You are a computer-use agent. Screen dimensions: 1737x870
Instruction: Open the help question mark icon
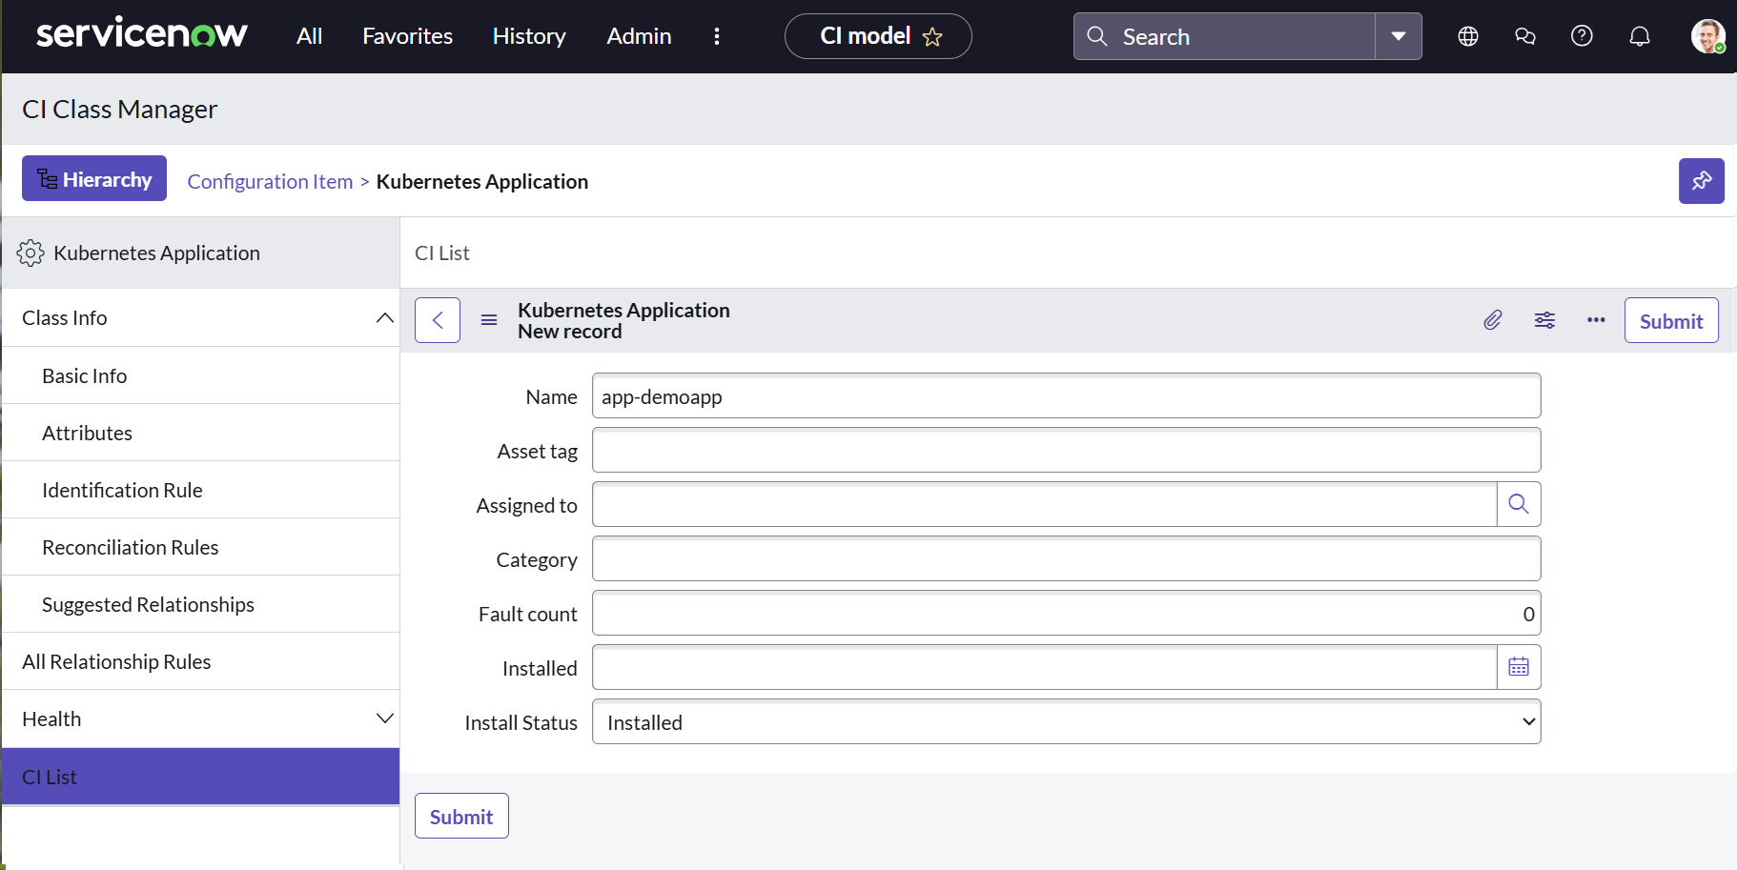pos(1582,36)
